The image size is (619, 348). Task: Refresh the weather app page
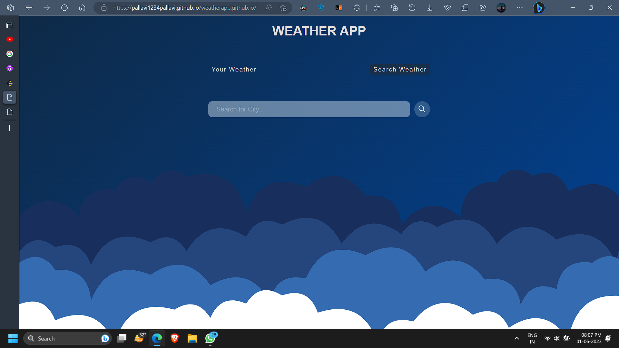tap(64, 8)
